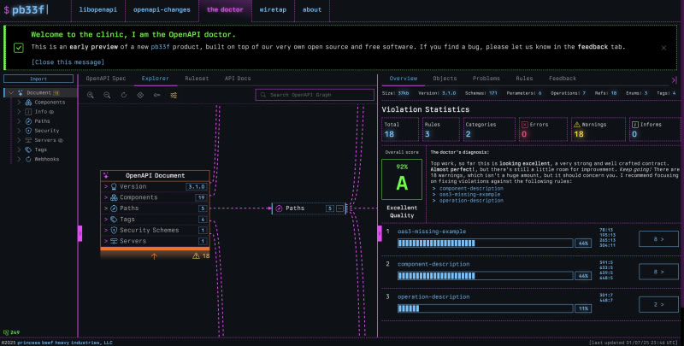Image resolution: width=684 pixels, height=346 pixels.
Task: Collapse the right panel with the arrow icon
Action: [675, 78]
